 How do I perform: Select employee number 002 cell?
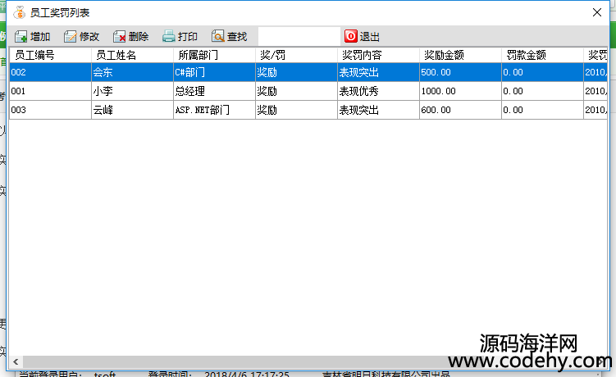click(x=50, y=72)
